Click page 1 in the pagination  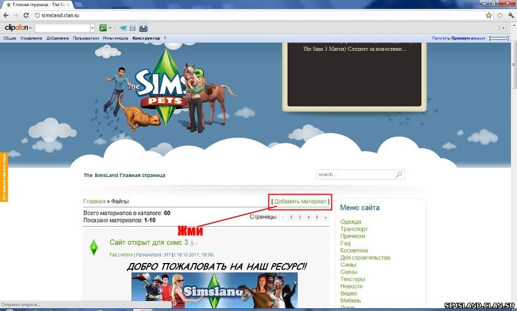click(x=283, y=217)
